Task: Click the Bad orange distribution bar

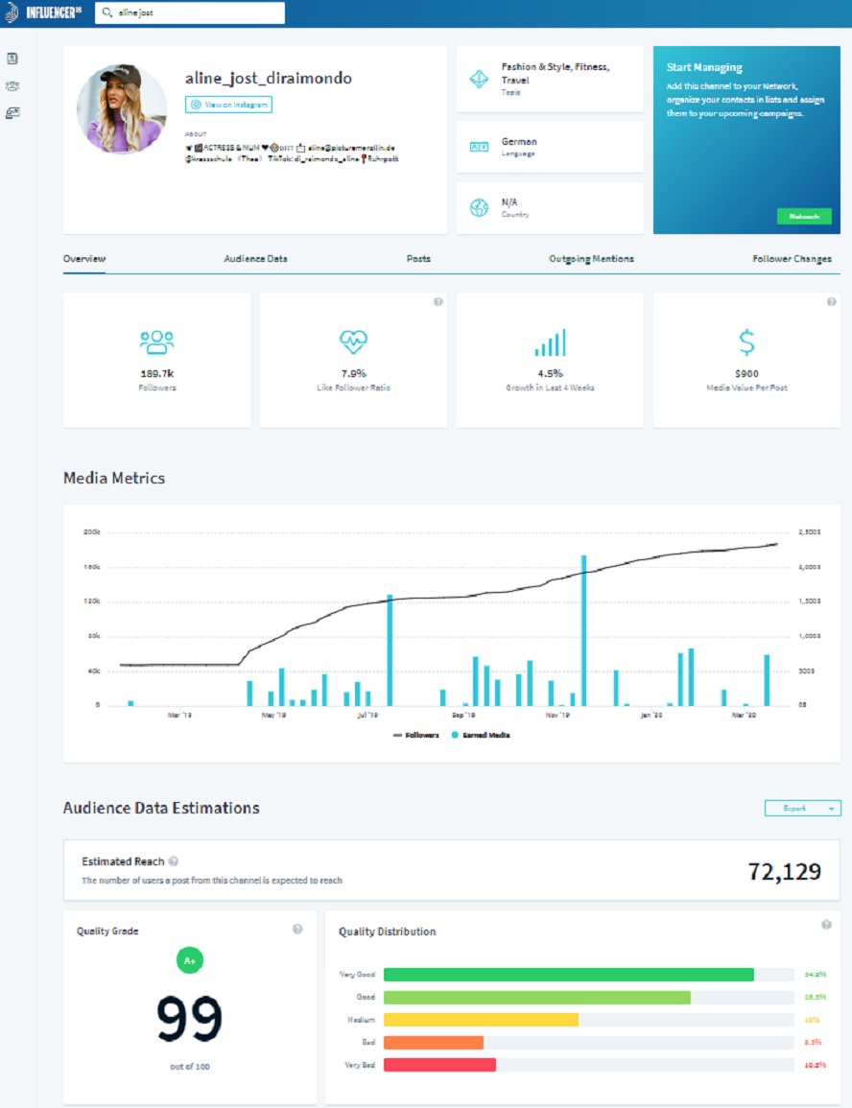Action: (433, 1042)
